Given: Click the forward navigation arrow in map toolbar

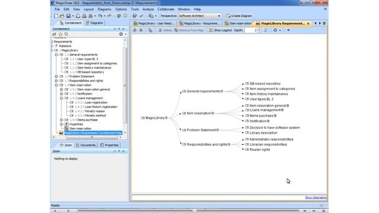Looking at the screenshot, I should coord(141,30).
